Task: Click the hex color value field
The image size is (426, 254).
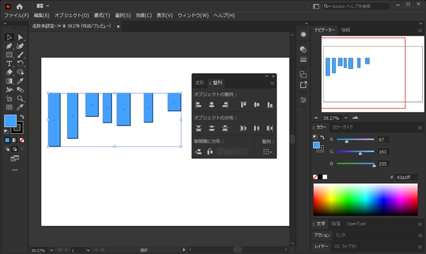Action: (406, 177)
